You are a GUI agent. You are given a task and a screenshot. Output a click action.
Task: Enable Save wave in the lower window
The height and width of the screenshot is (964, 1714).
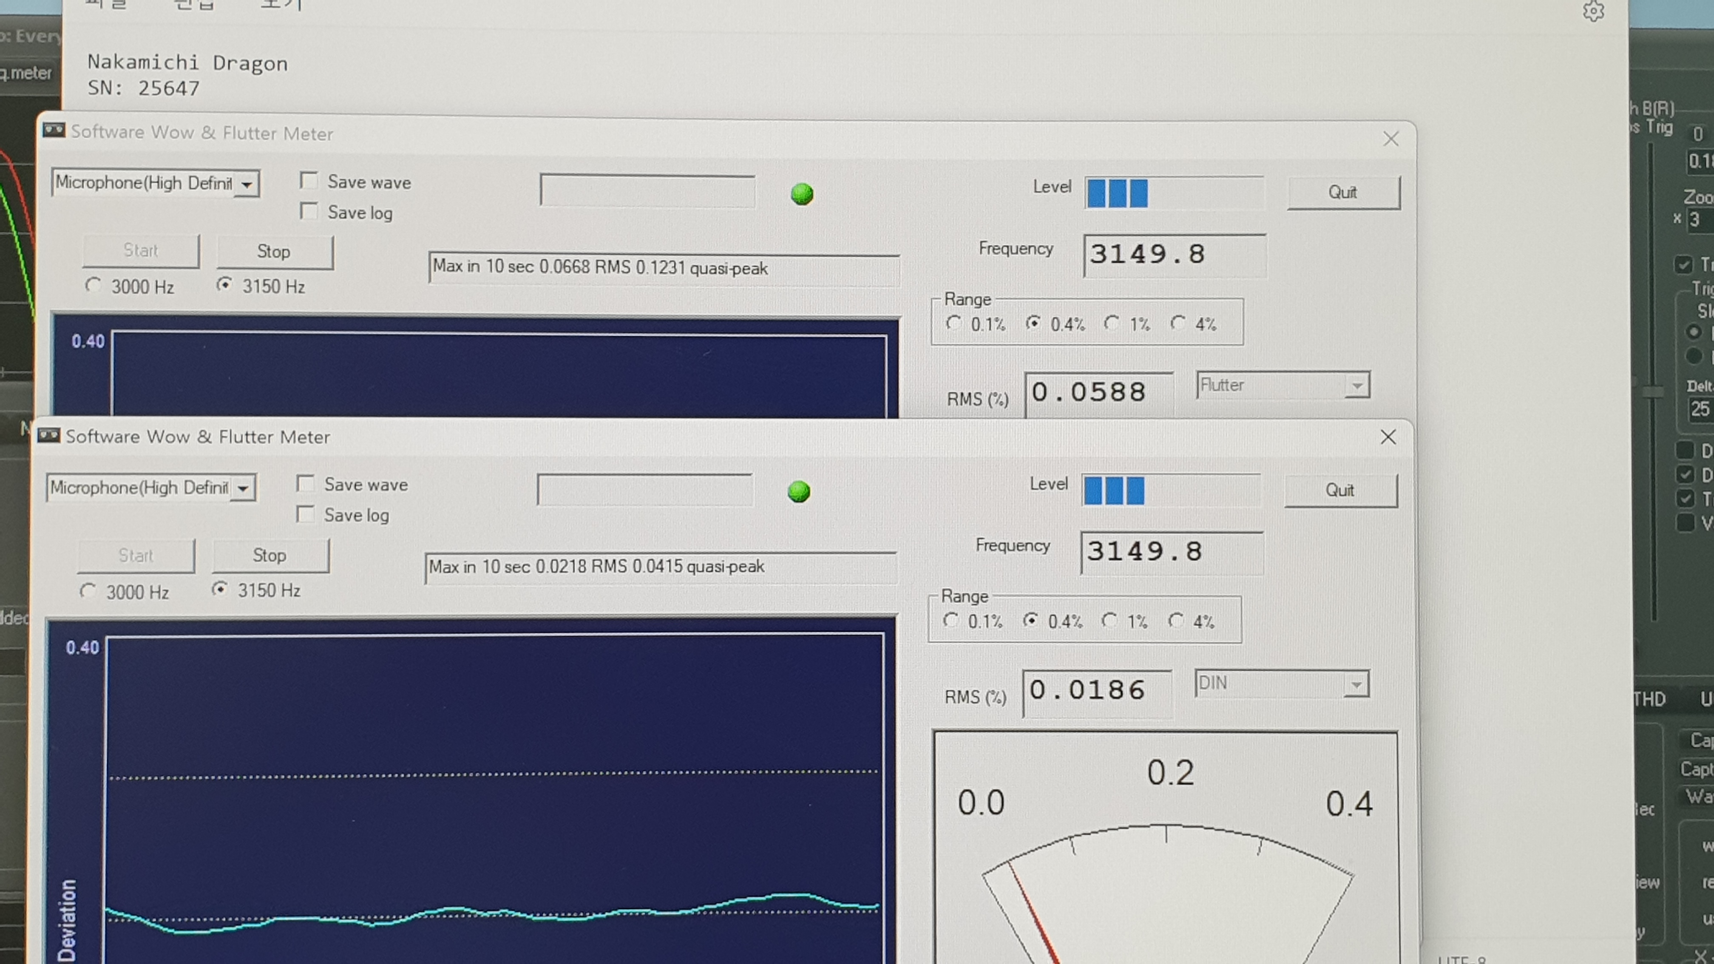point(306,484)
